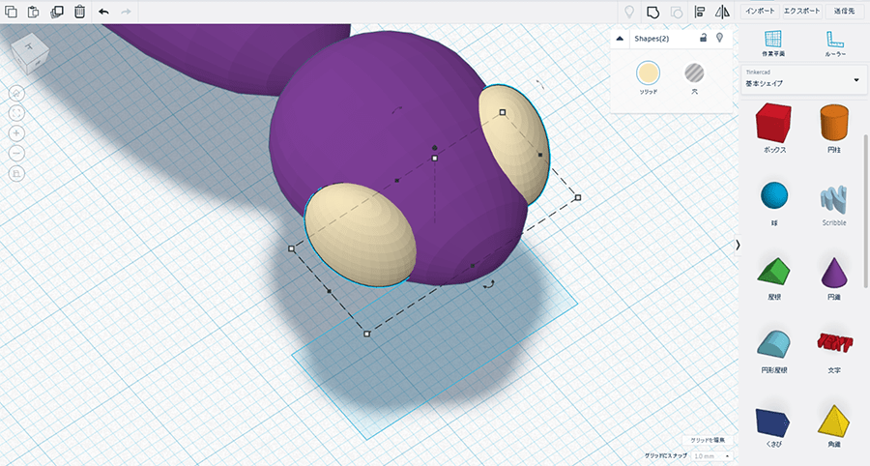The width and height of the screenshot is (870, 466).
Task: Click the Show all lightbulb icon in the top toolbar
Action: (629, 12)
